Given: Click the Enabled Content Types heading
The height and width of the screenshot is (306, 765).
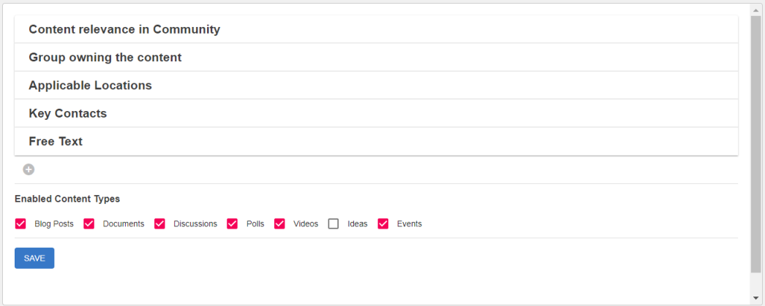Looking at the screenshot, I should (x=67, y=199).
